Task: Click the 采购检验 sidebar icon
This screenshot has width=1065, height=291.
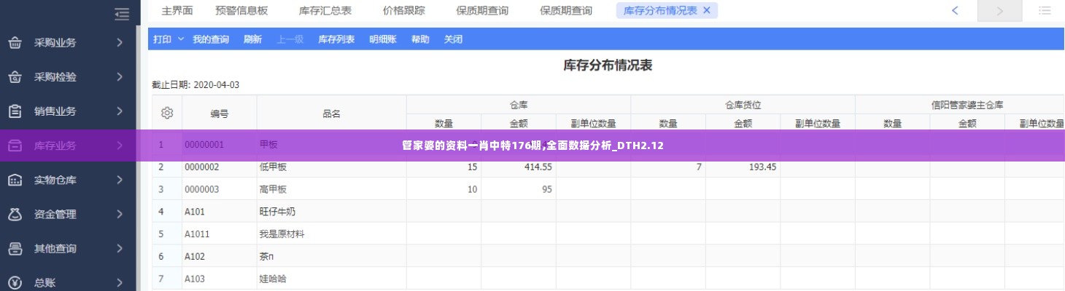Action: point(15,77)
